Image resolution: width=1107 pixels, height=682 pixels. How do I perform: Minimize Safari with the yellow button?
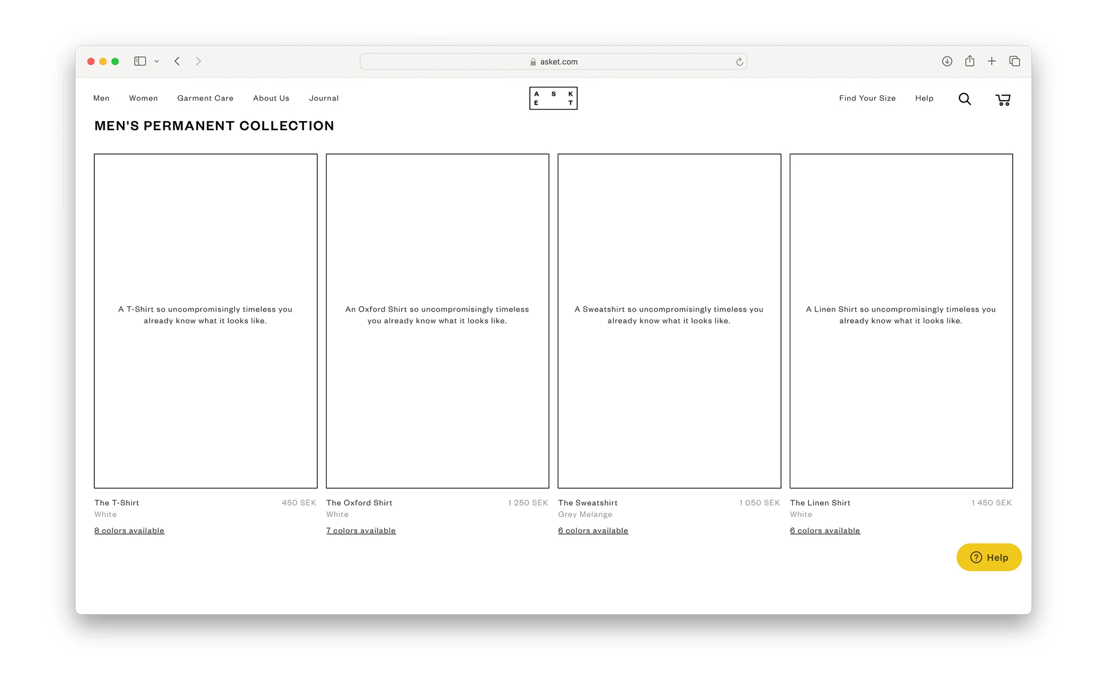103,62
